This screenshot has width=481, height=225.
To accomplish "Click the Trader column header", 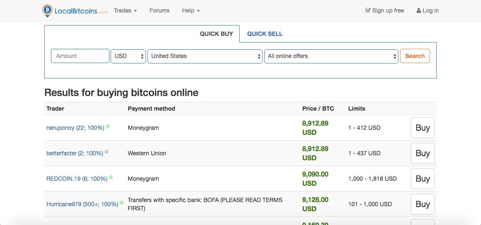I will [55, 109].
